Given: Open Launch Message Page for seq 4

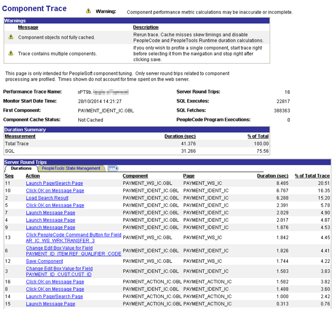Looking at the screenshot, I should tap(50, 220).
